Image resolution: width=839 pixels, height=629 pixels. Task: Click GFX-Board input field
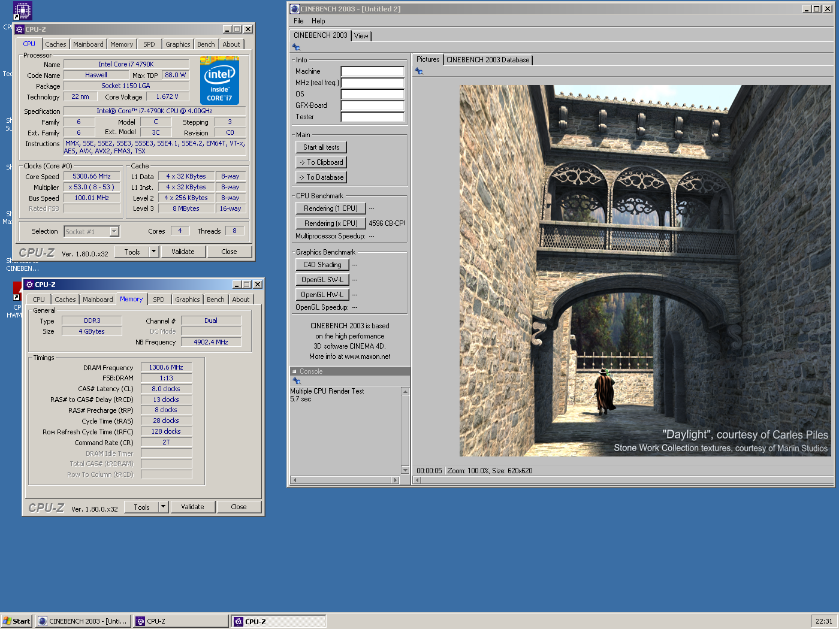[373, 105]
